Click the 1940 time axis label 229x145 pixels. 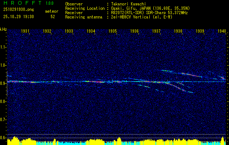pos(222,31)
